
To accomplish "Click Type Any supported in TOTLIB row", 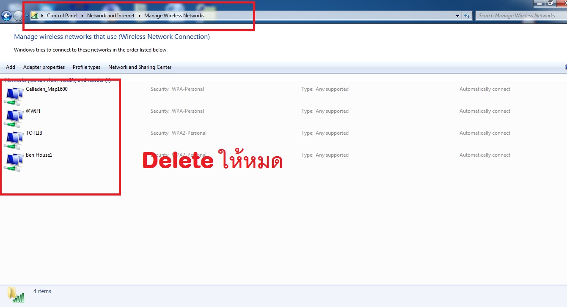I will click(325, 133).
